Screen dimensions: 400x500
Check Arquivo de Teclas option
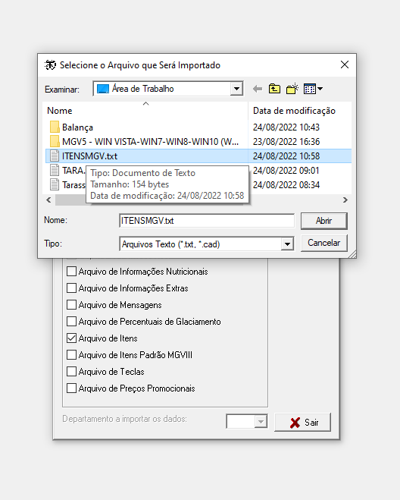(x=72, y=372)
